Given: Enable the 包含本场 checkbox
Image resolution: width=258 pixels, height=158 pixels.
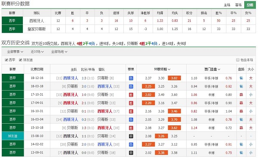Looking at the screenshot, I should (238, 60).
